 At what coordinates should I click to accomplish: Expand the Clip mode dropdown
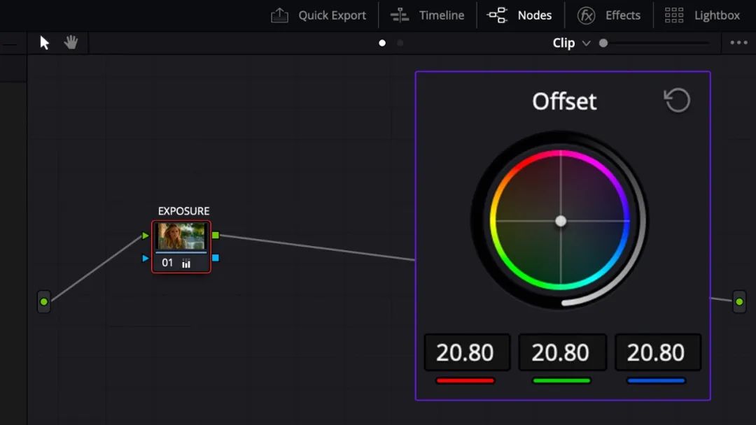pyautogui.click(x=571, y=43)
